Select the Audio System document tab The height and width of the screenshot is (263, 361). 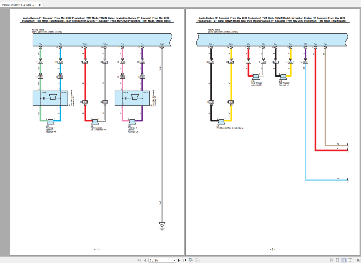18,5
